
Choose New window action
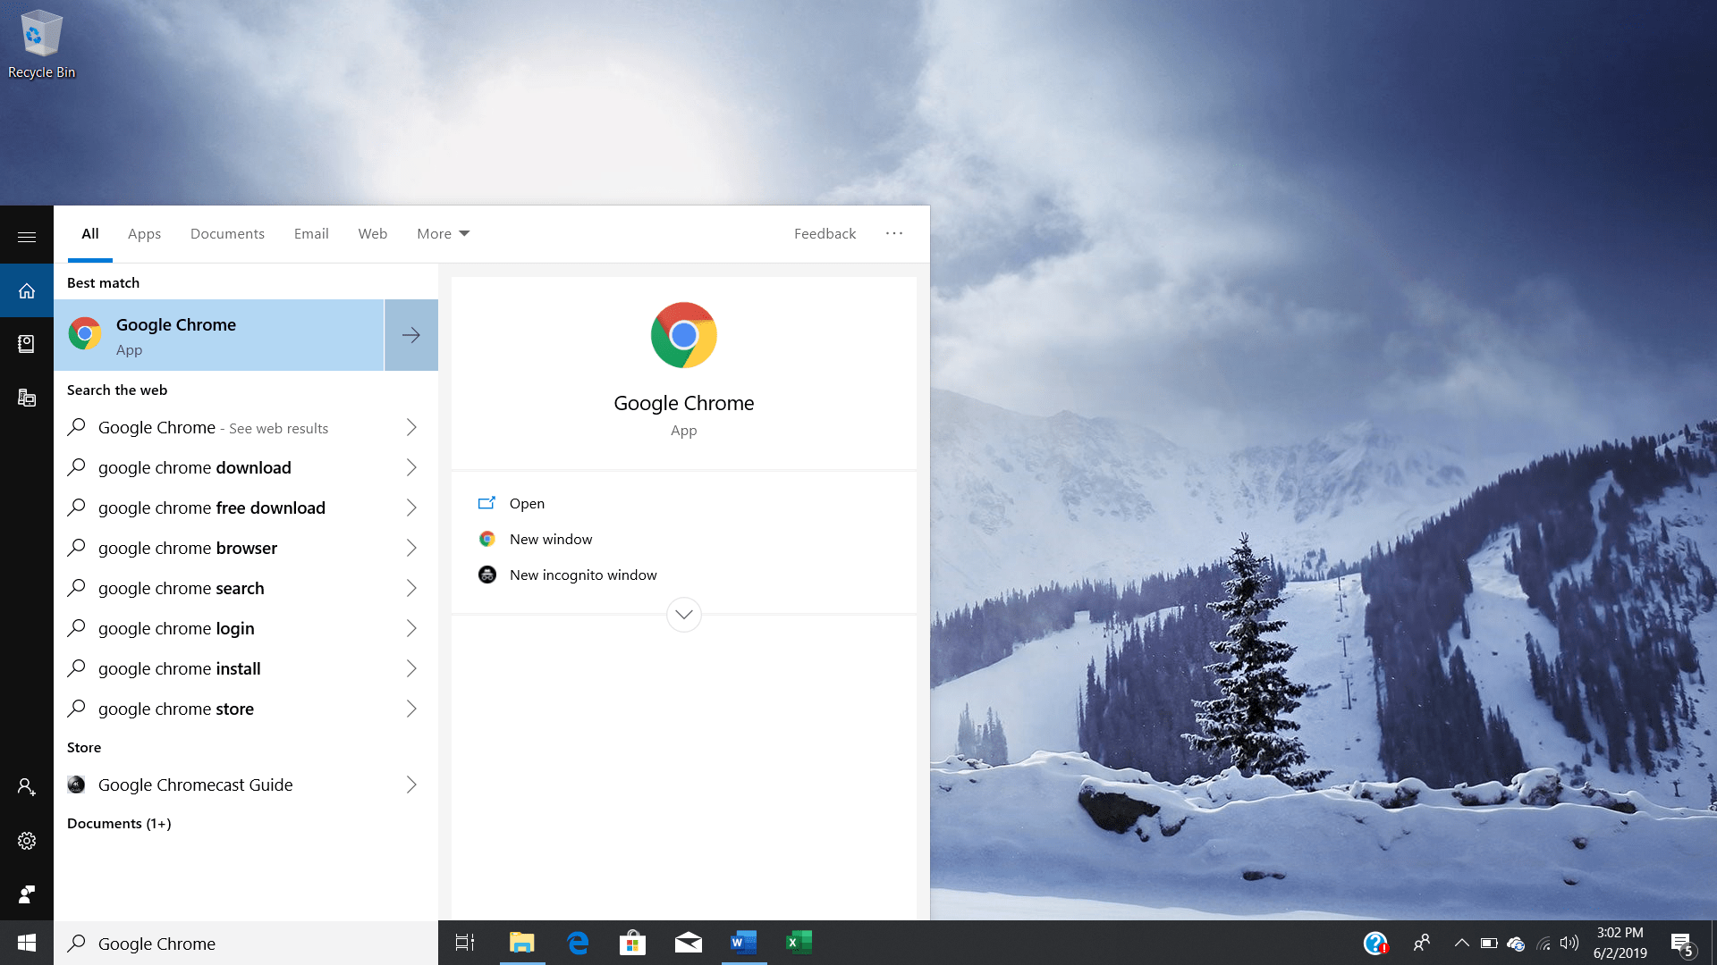(x=684, y=539)
